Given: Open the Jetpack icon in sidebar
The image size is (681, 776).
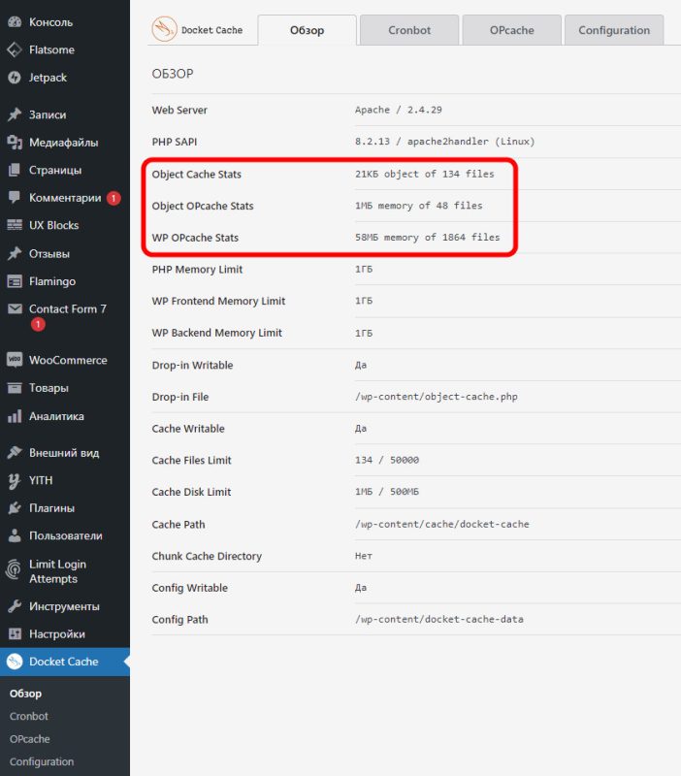Looking at the screenshot, I should [x=15, y=78].
